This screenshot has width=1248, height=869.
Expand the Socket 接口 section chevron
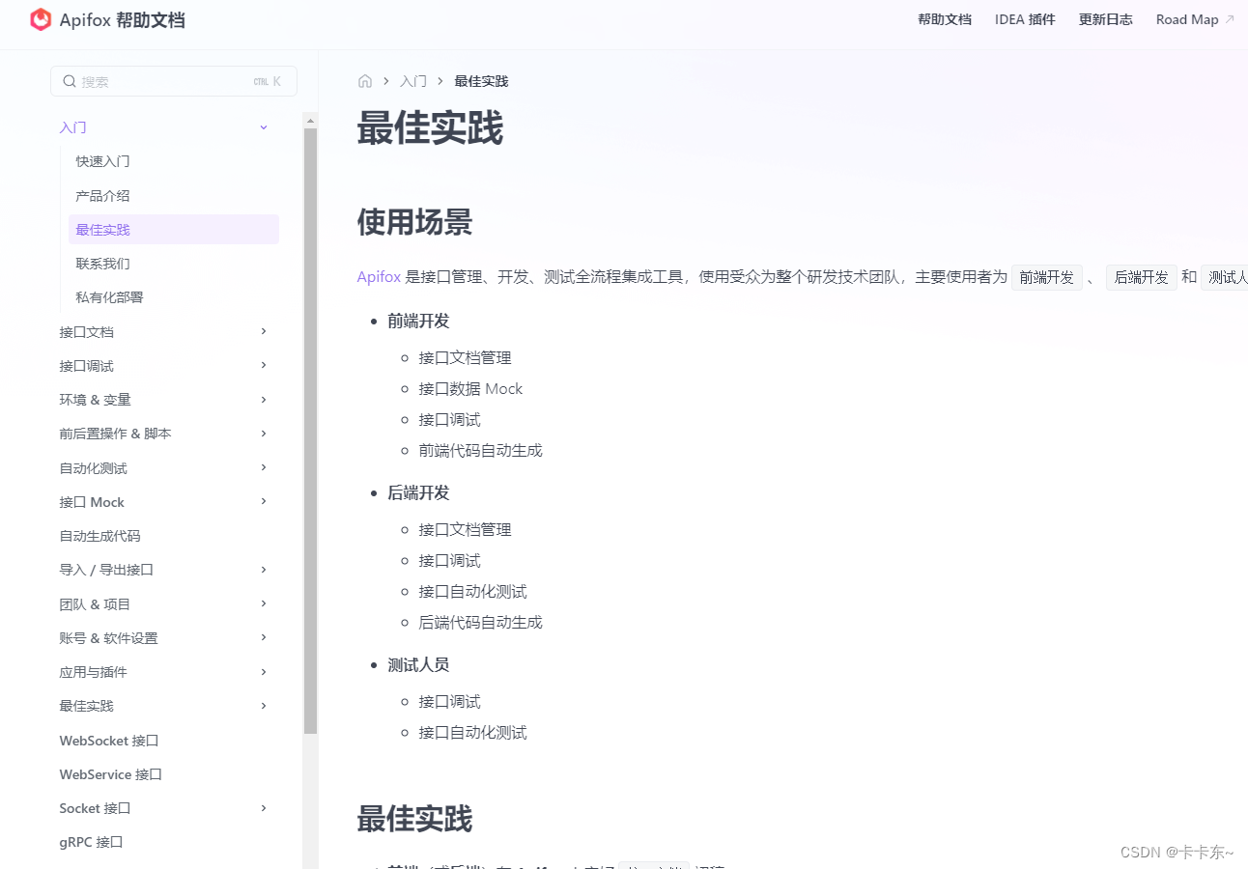264,807
